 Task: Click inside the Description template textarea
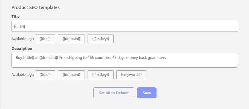click(125, 60)
